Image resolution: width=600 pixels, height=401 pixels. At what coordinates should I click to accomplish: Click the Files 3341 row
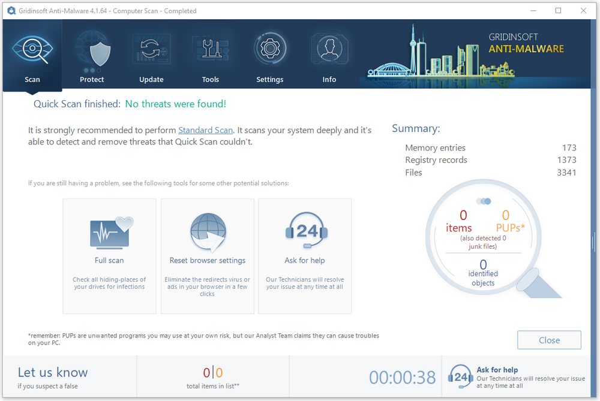[491, 173]
